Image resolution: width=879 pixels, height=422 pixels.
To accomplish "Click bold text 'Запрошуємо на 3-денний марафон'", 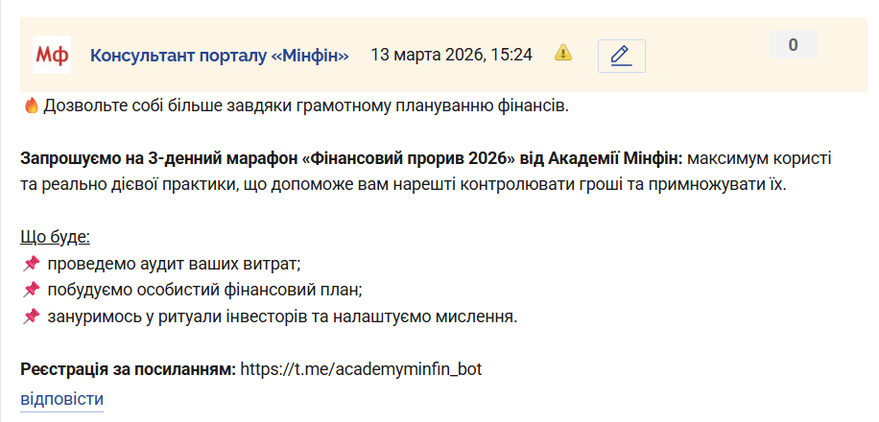I will 144,157.
